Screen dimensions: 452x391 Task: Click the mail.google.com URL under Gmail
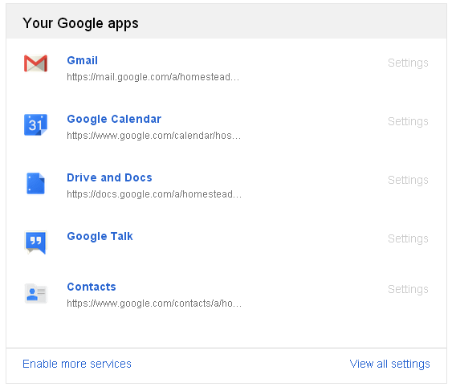pyautogui.click(x=153, y=77)
